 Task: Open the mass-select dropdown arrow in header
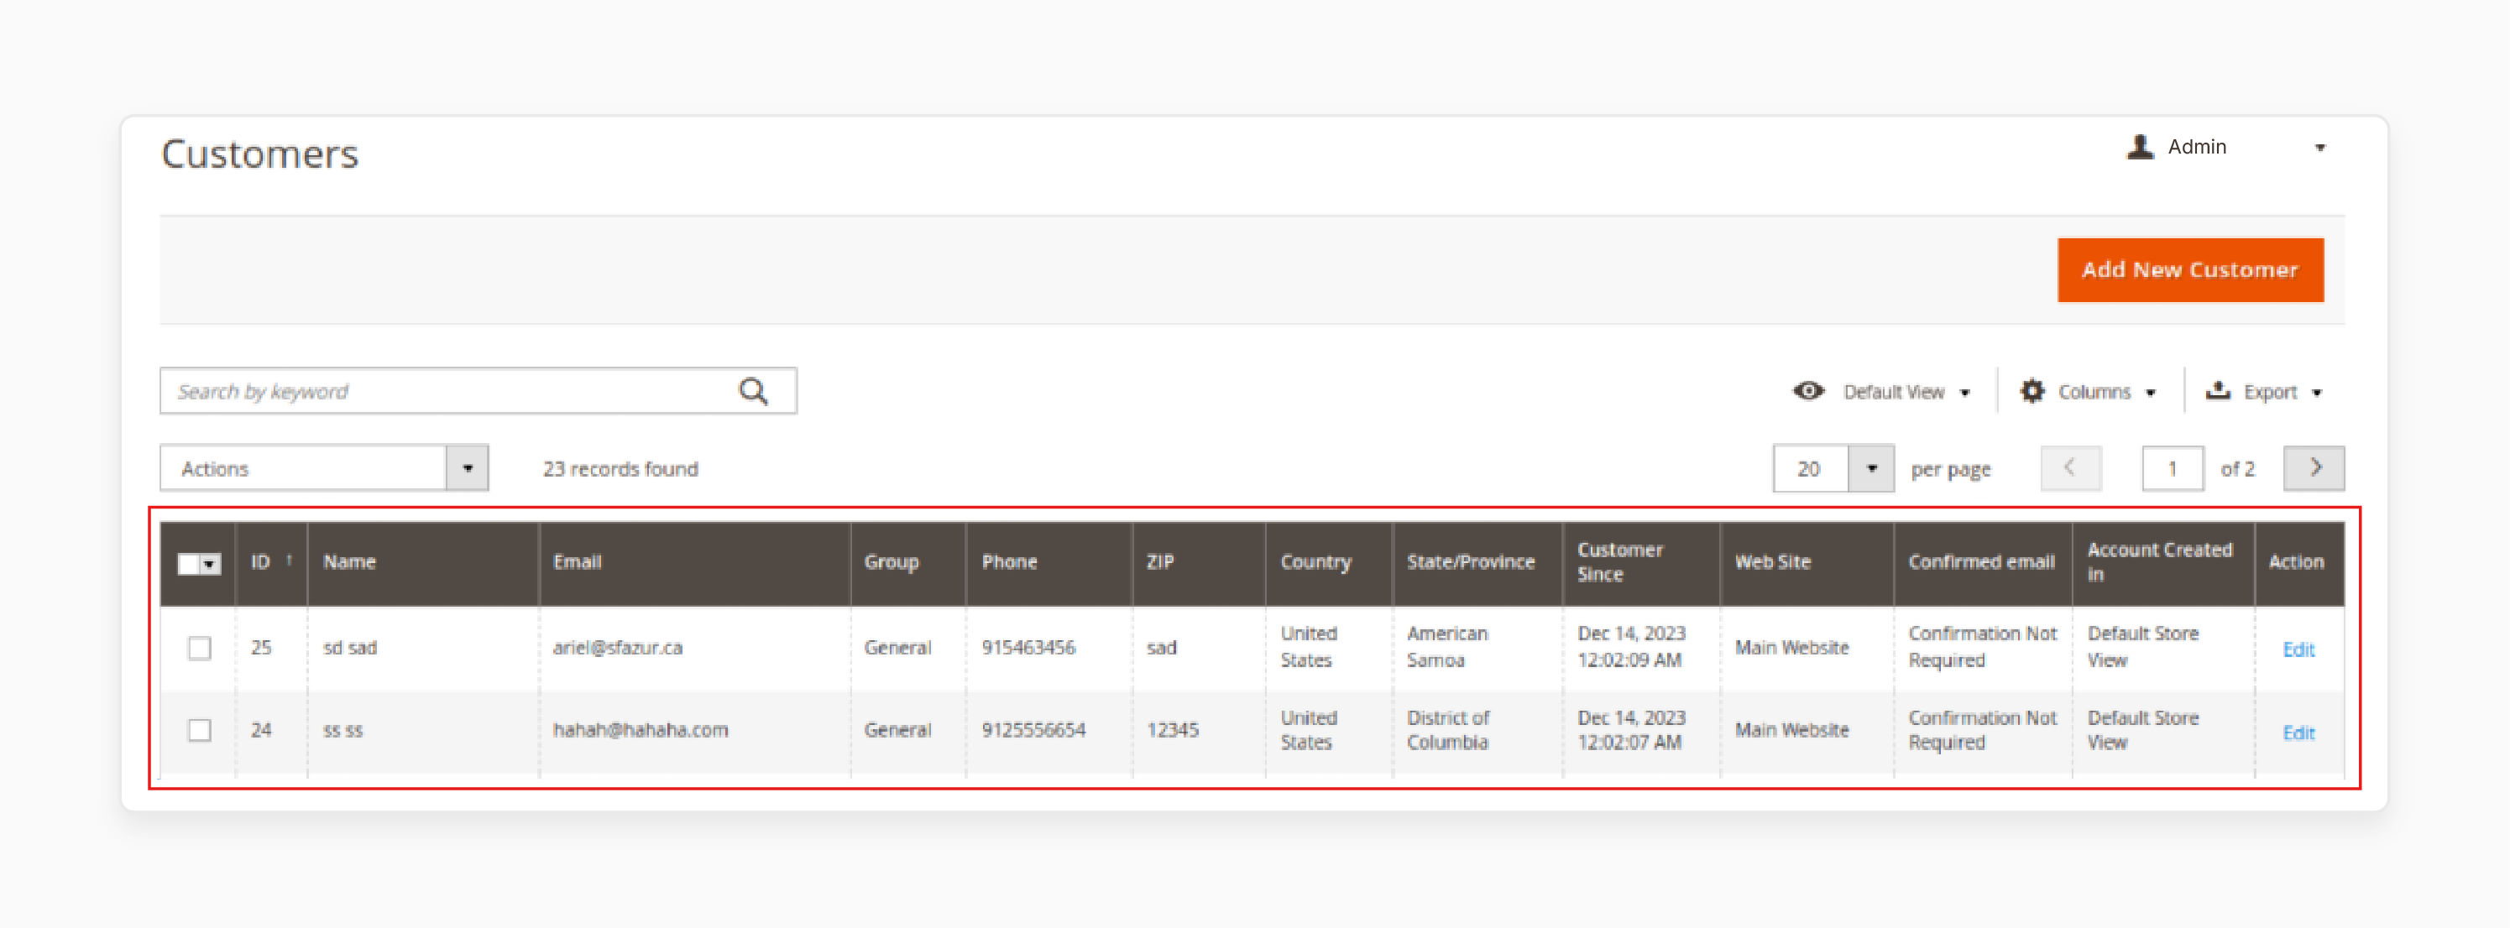[211, 564]
